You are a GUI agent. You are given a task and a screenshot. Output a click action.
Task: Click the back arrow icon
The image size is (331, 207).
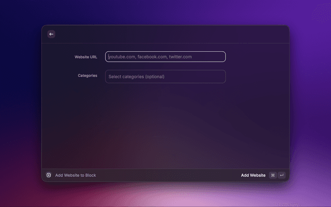point(51,34)
